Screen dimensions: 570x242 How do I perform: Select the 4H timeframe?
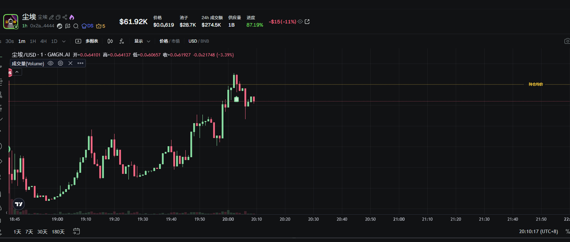point(43,41)
